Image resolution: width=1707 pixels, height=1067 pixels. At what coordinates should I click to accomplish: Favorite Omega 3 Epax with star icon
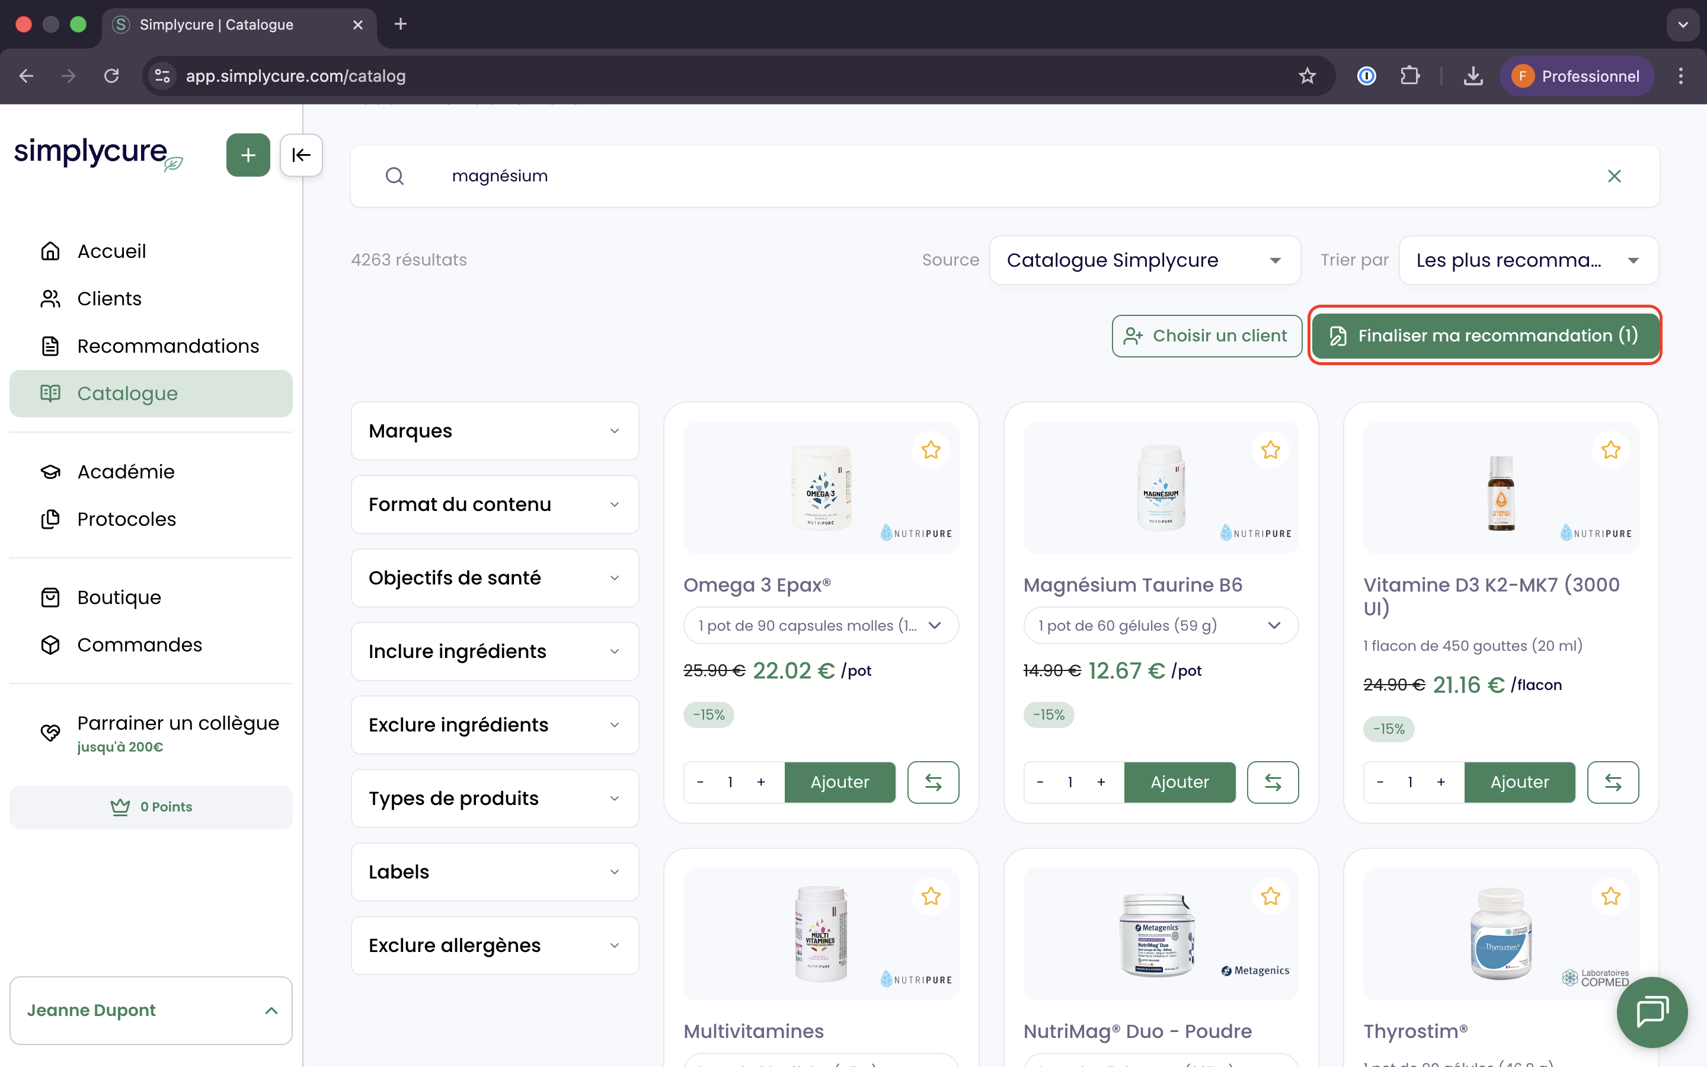[931, 449]
